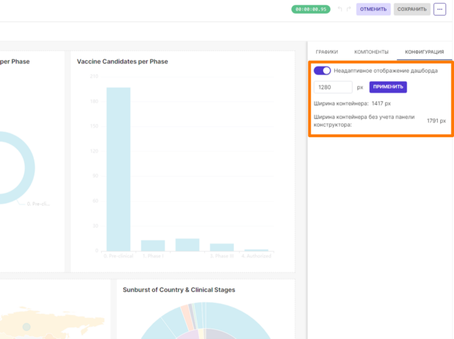The width and height of the screenshot is (454, 339).
Task: Click the tall 0. Pre-clinical bar
Action: click(x=119, y=169)
